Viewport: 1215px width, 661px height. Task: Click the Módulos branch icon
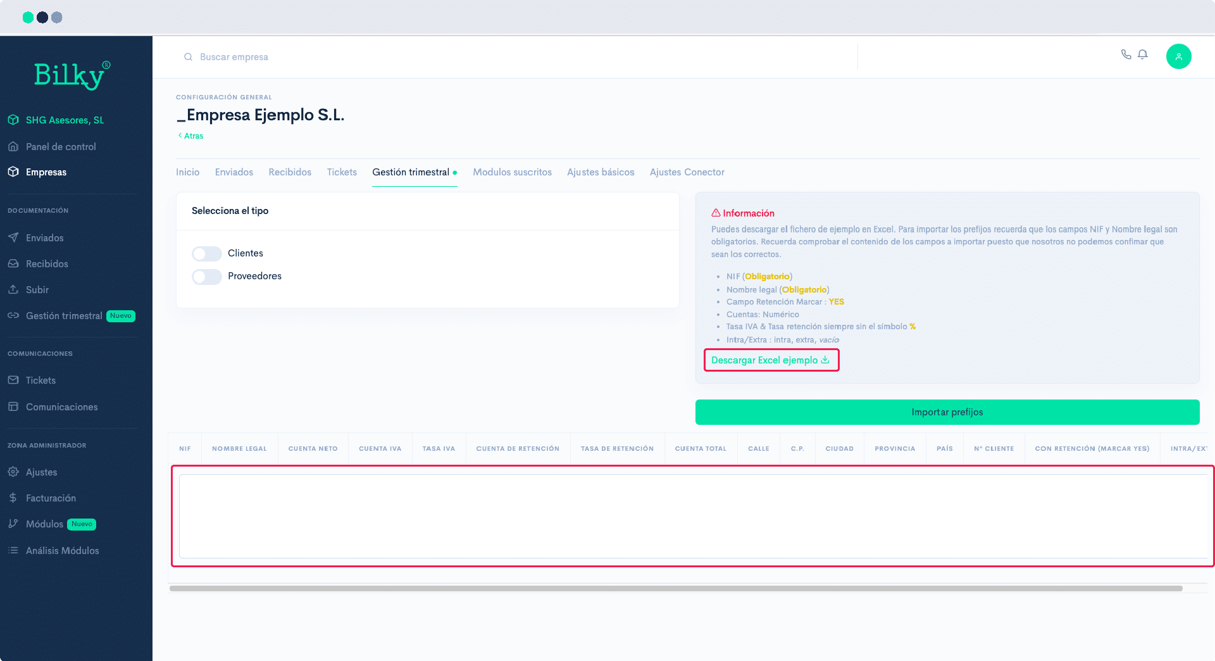pyautogui.click(x=13, y=524)
